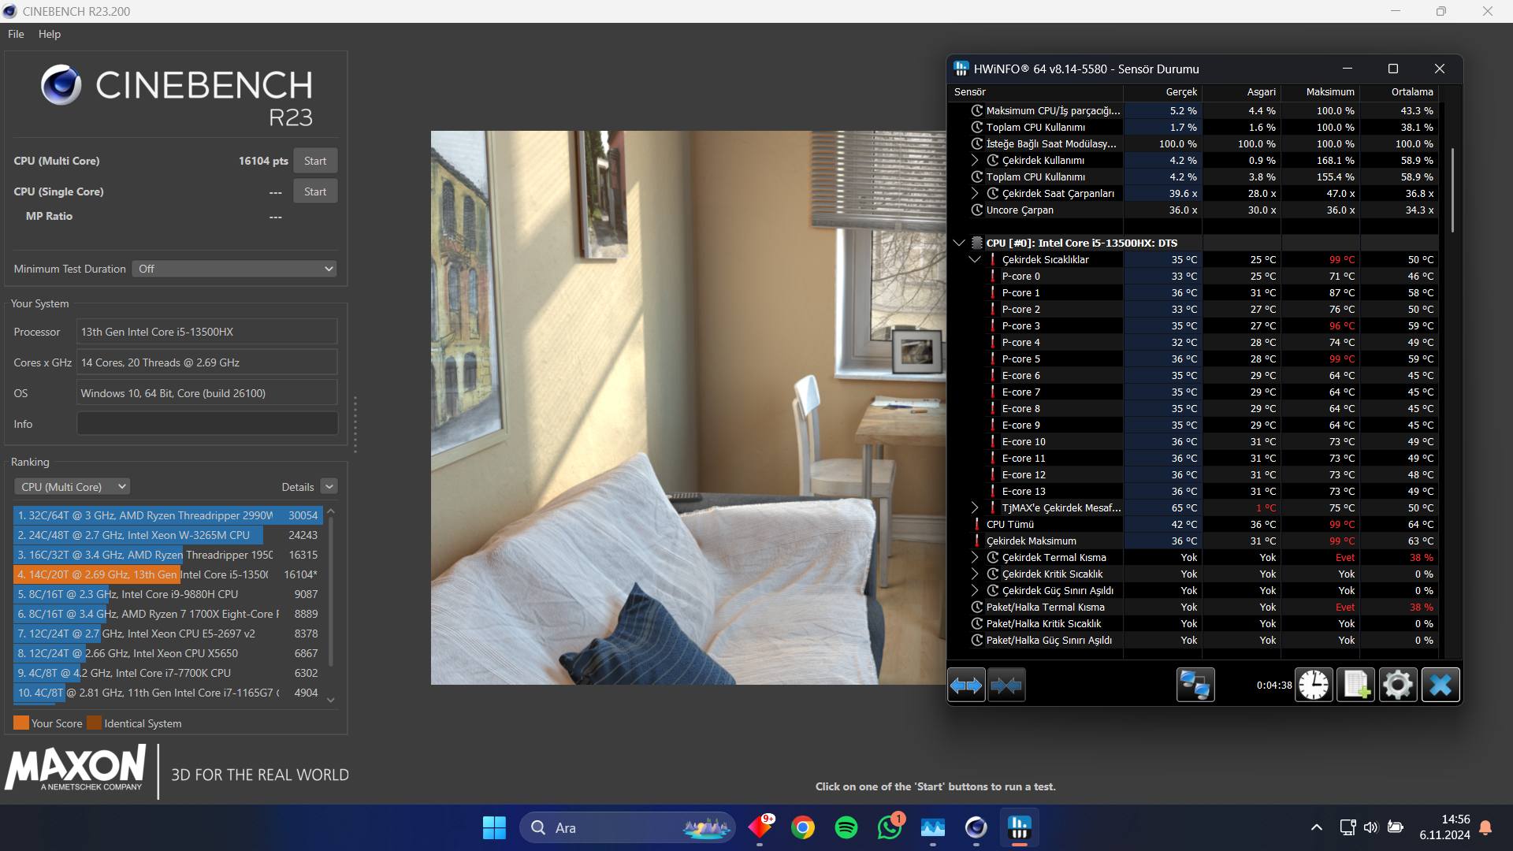This screenshot has width=1513, height=851.
Task: Collapse the Çekirdek Sıcaklıklar tree node
Action: pos(975,259)
